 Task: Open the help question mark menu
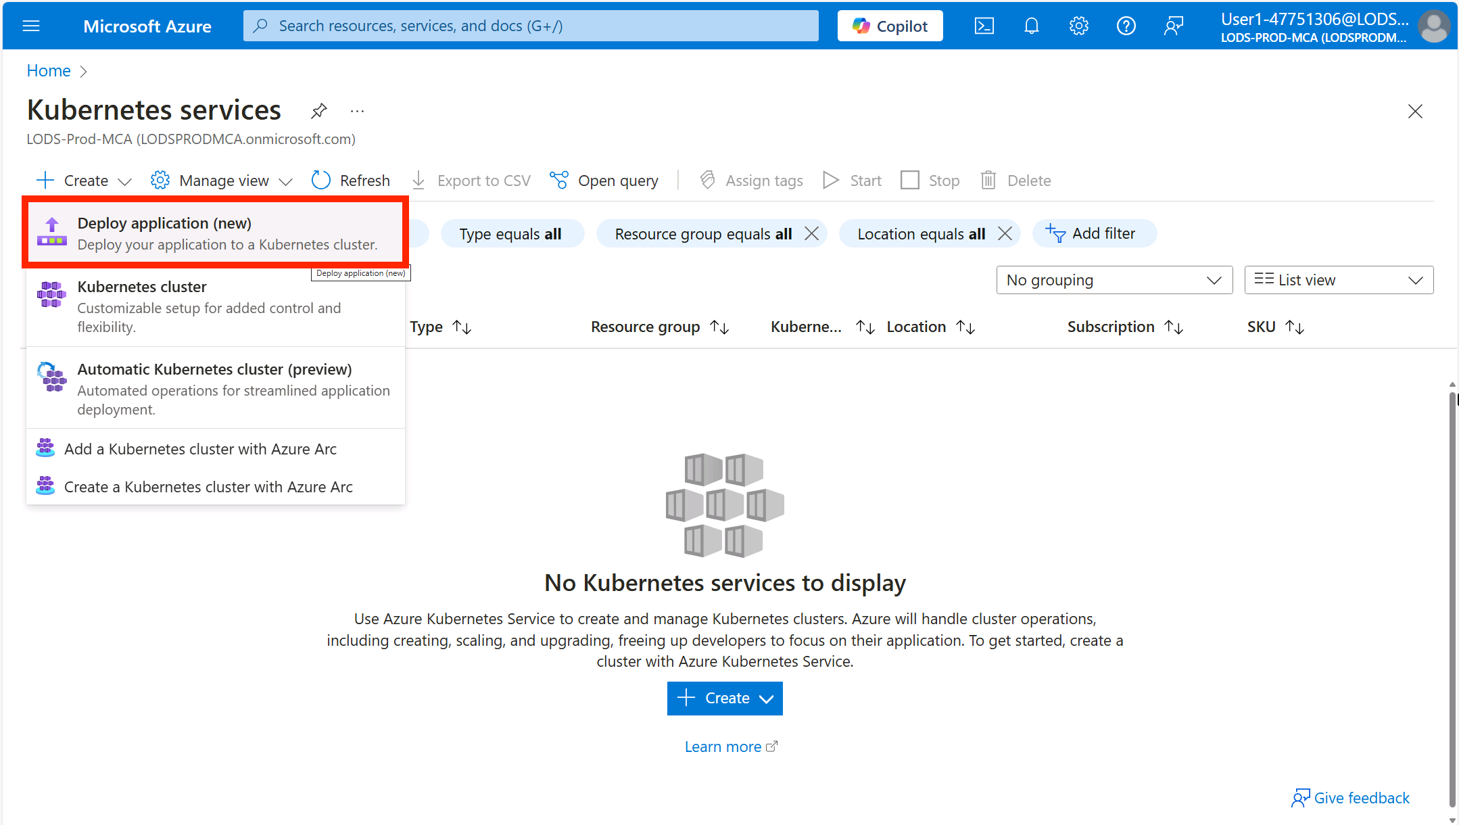(x=1126, y=26)
